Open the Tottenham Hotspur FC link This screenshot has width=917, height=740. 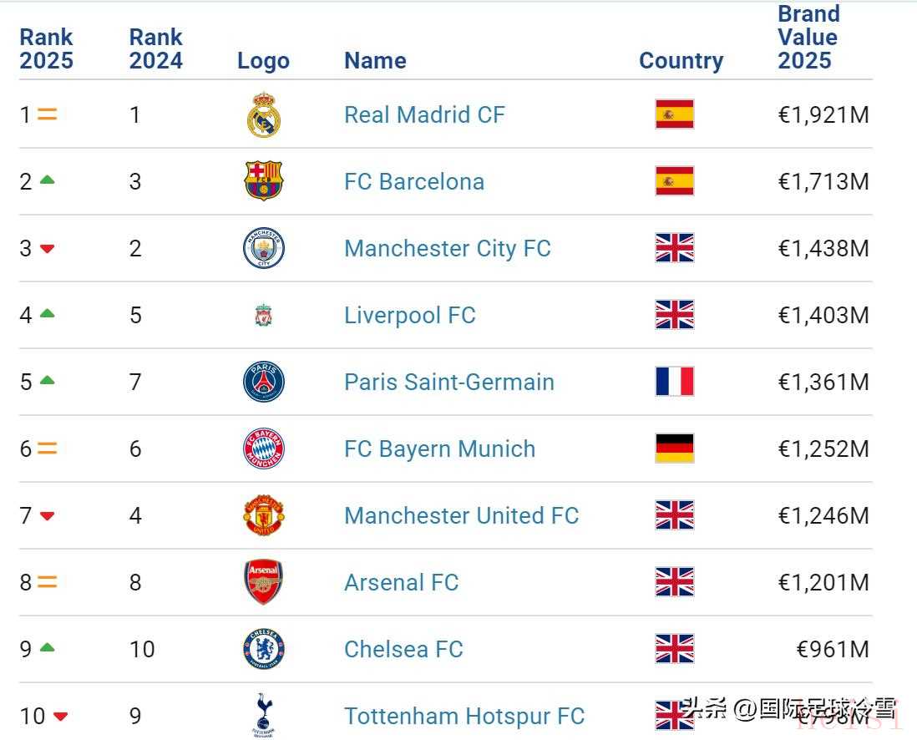(x=464, y=716)
